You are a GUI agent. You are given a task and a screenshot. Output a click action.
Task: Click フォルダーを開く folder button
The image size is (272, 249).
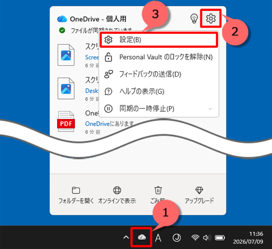(76, 195)
